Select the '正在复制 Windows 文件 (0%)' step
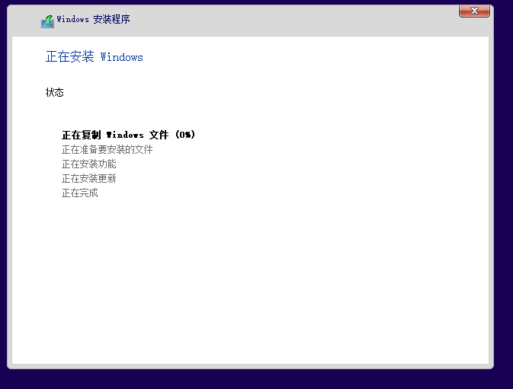The image size is (513, 389). pos(128,135)
